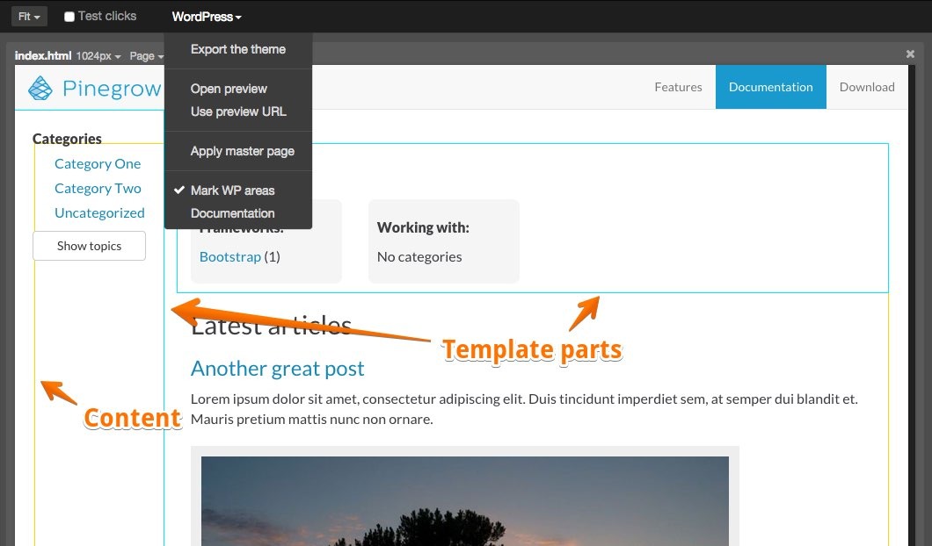The height and width of the screenshot is (546, 932).
Task: Select Use preview URL
Action: [x=238, y=111]
